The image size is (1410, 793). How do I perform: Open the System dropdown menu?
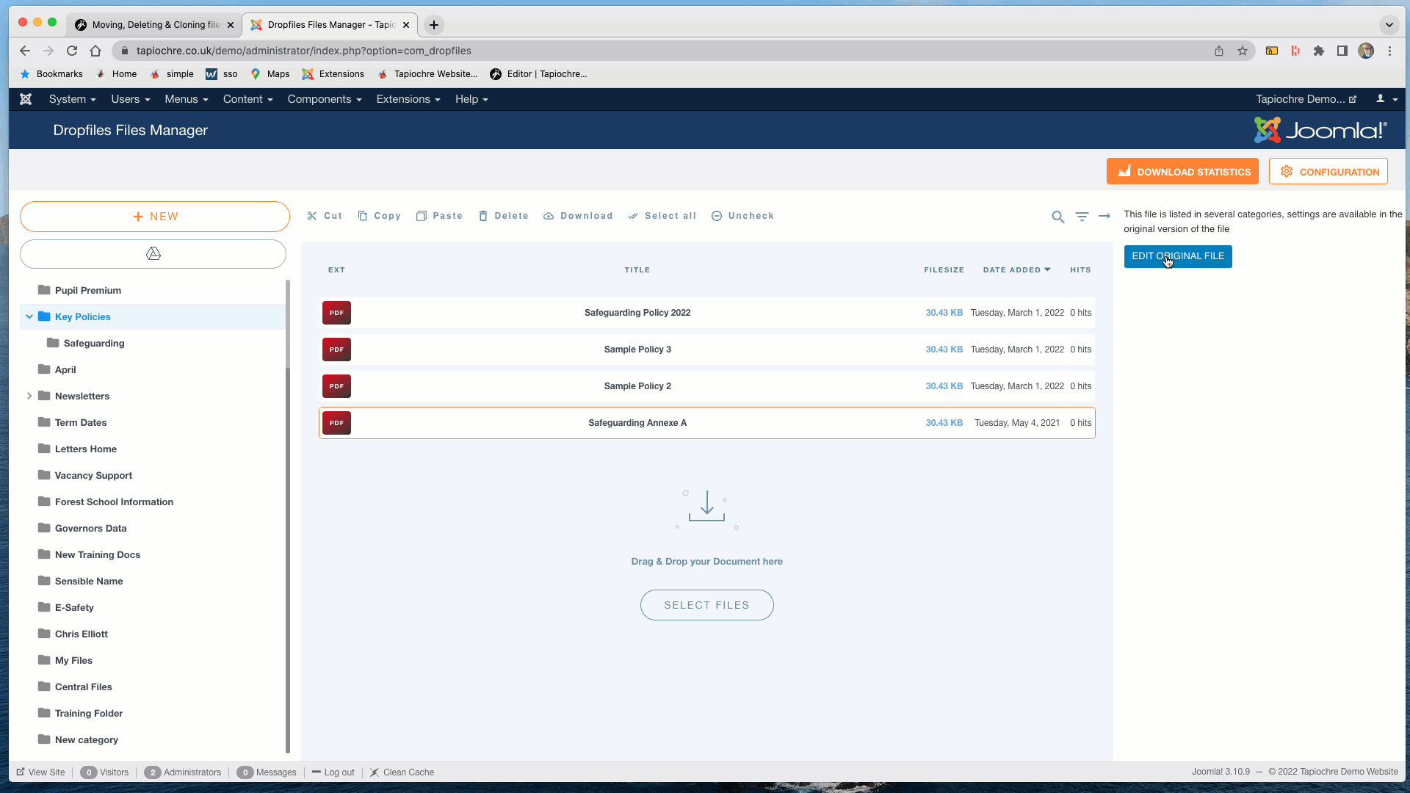pyautogui.click(x=73, y=99)
